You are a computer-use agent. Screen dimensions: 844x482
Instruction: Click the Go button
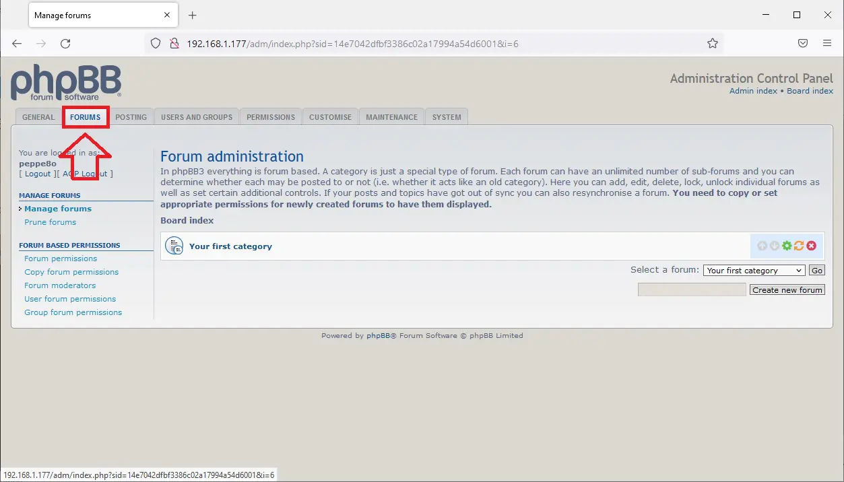coord(817,270)
